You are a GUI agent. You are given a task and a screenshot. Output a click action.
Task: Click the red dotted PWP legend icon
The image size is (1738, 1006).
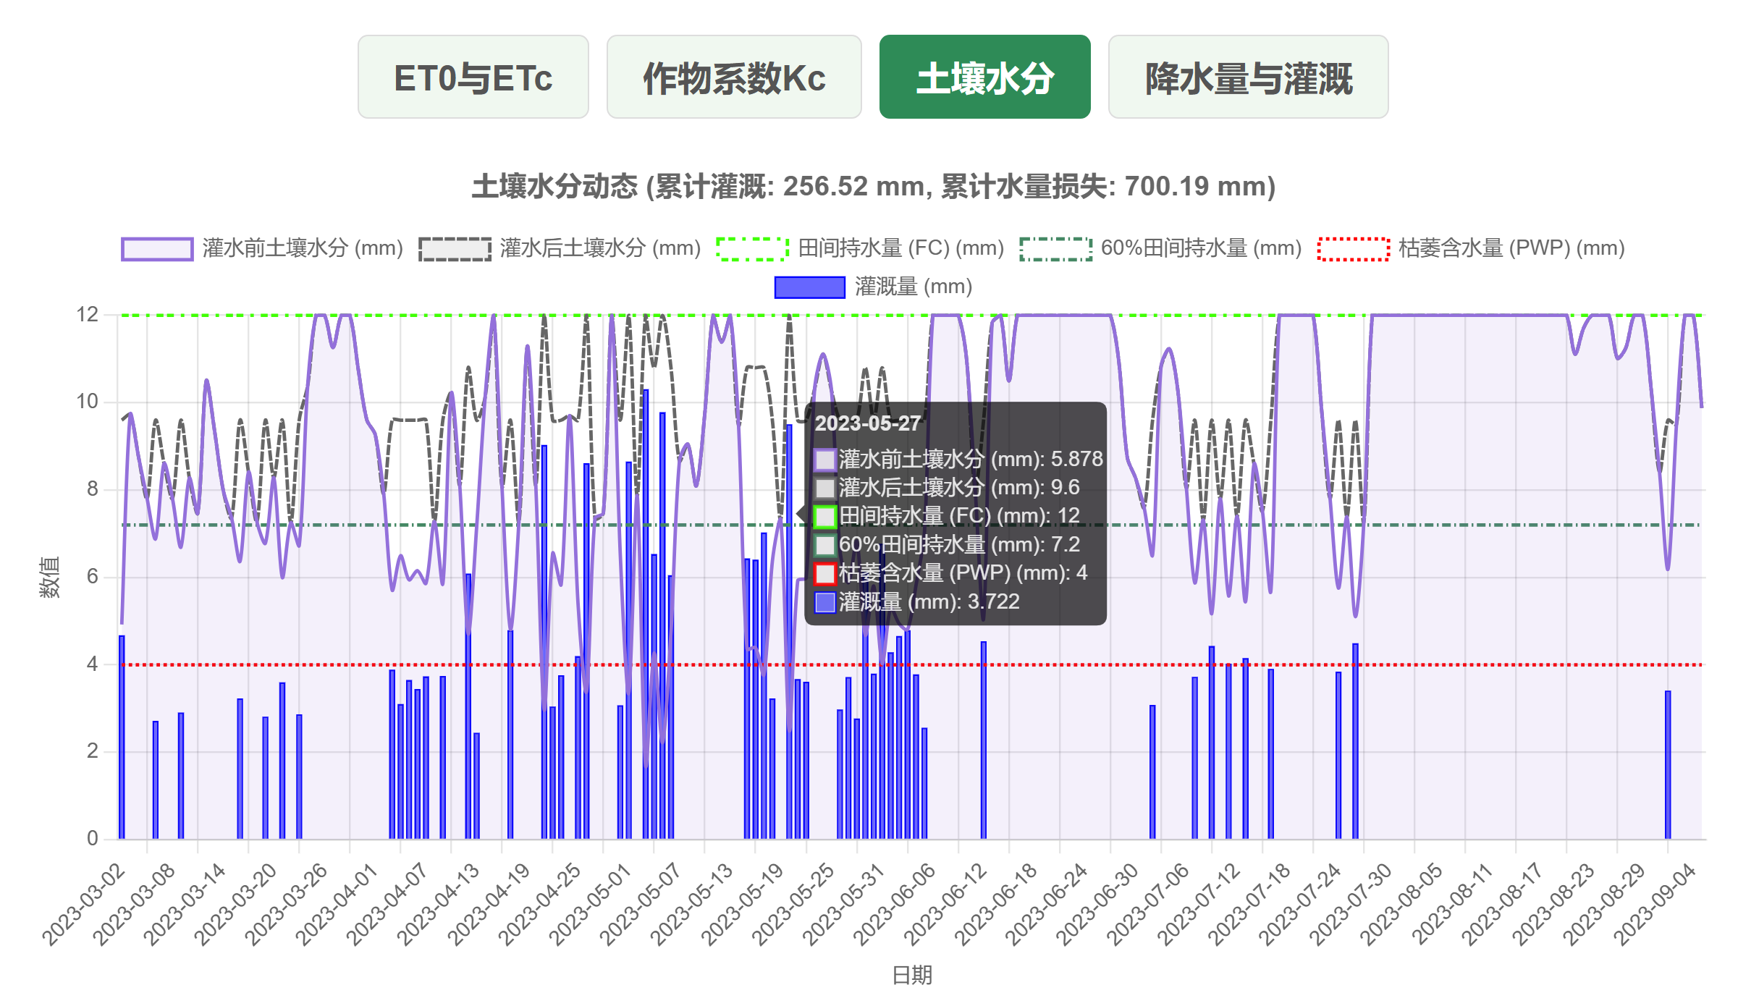point(1354,247)
